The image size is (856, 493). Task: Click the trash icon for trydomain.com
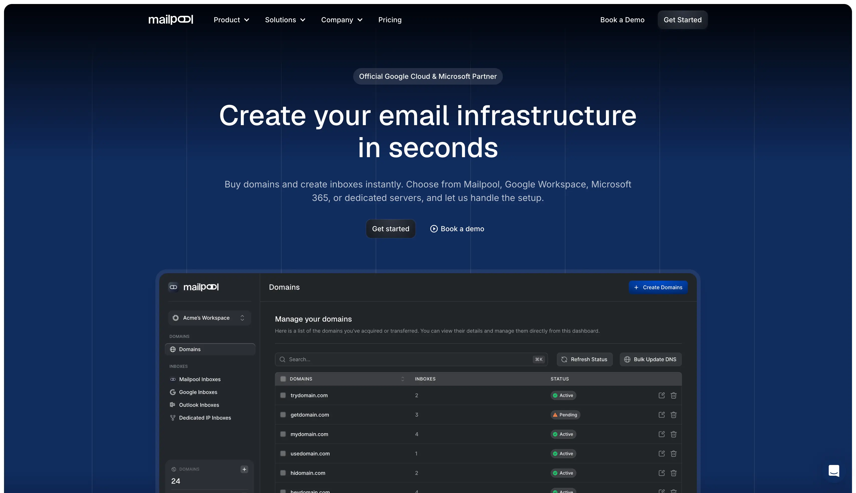673,395
